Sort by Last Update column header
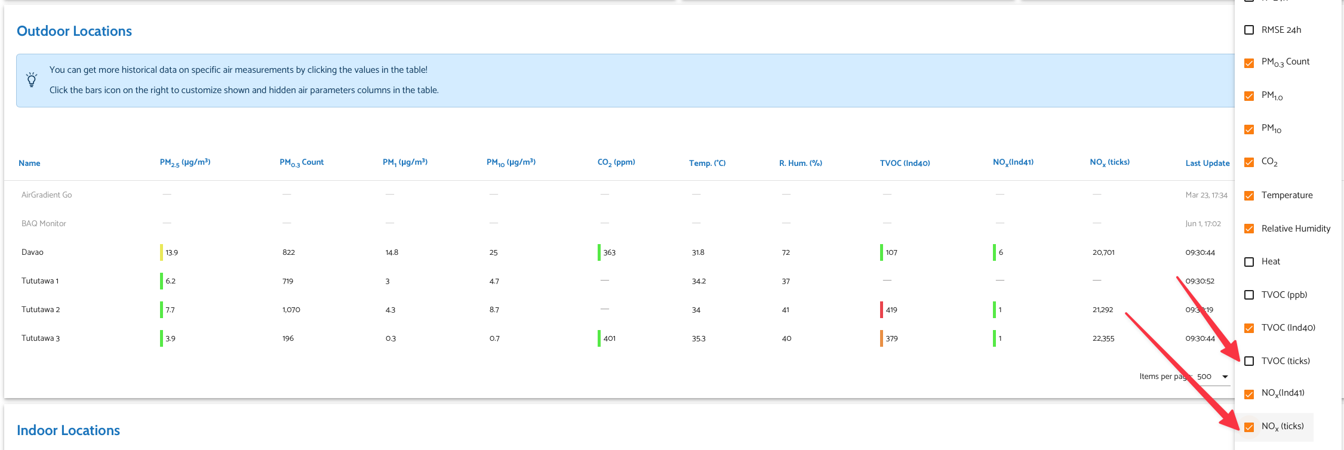 [x=1207, y=163]
